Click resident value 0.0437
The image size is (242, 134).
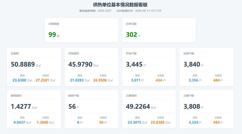tap(19, 122)
